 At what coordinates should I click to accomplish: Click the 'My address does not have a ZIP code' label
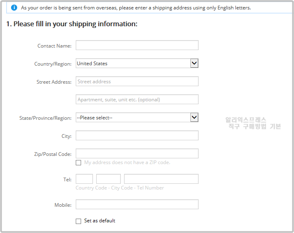click(x=127, y=162)
